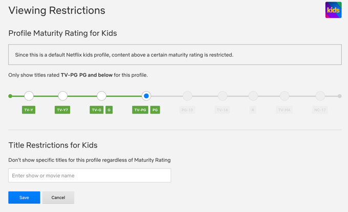
Task: Focus the show or movie name field
Action: pyautogui.click(x=90, y=175)
